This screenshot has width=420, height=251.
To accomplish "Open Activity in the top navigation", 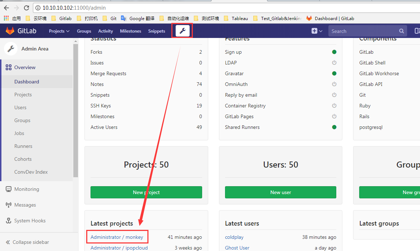I will [106, 31].
